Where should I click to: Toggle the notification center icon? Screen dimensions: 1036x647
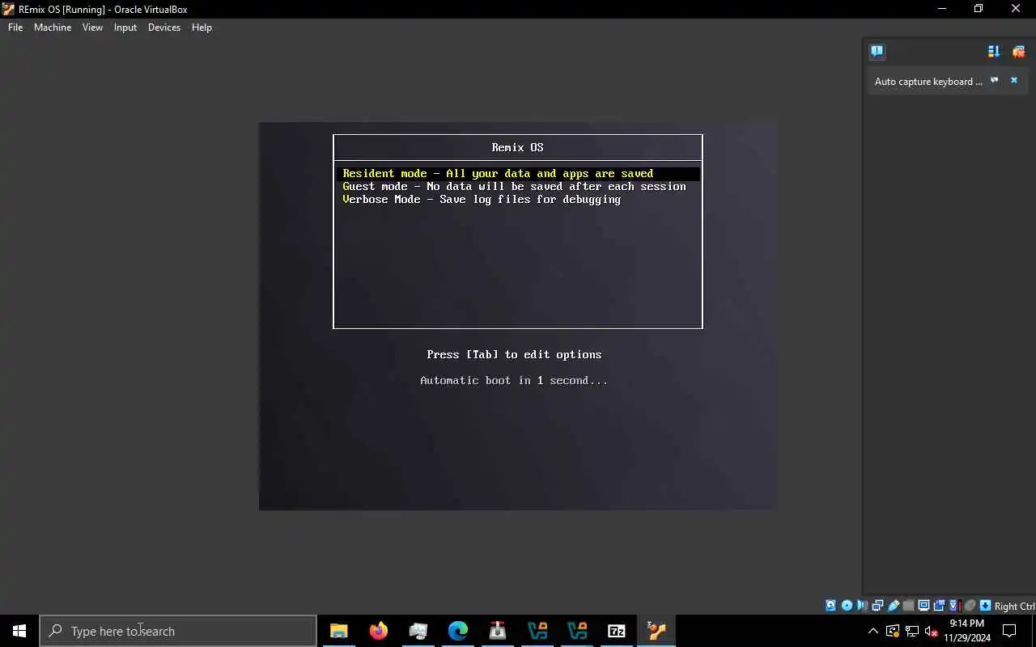click(877, 52)
